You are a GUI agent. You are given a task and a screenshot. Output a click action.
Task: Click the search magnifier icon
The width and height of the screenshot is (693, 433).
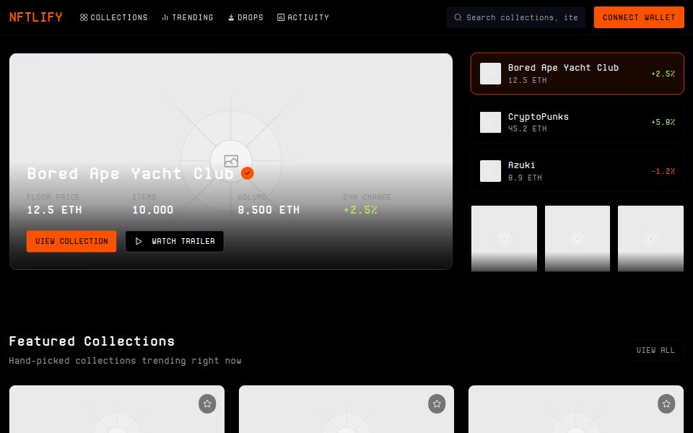pyautogui.click(x=458, y=17)
